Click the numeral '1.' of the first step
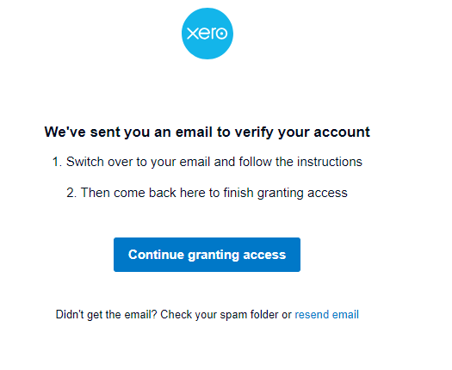Screen dimensions: 452x370 [57, 162]
